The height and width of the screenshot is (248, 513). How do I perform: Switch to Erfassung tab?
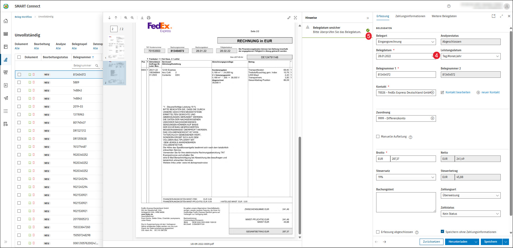(x=383, y=16)
